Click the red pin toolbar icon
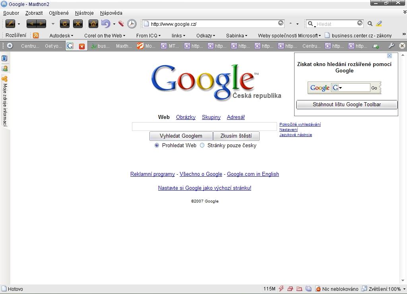 (121, 24)
